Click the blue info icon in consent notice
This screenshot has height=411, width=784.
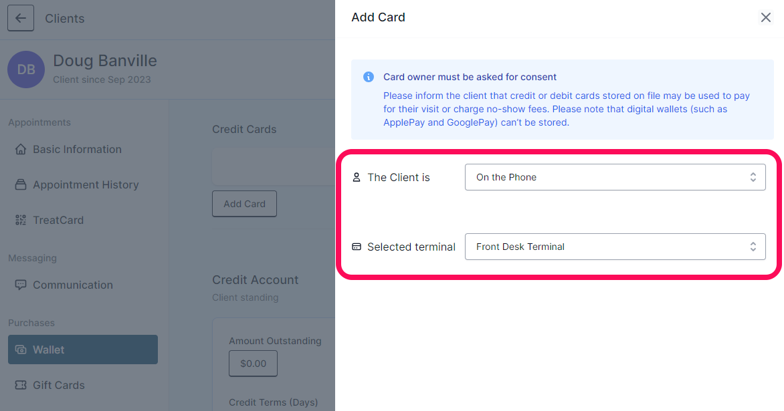369,77
